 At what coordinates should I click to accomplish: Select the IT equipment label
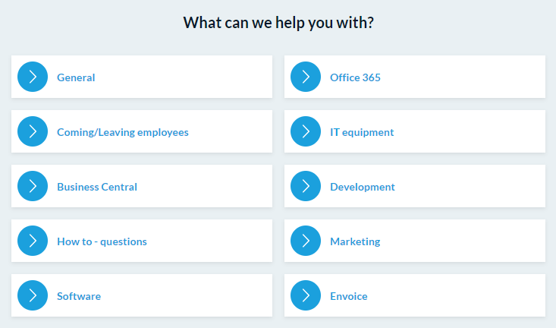click(362, 132)
